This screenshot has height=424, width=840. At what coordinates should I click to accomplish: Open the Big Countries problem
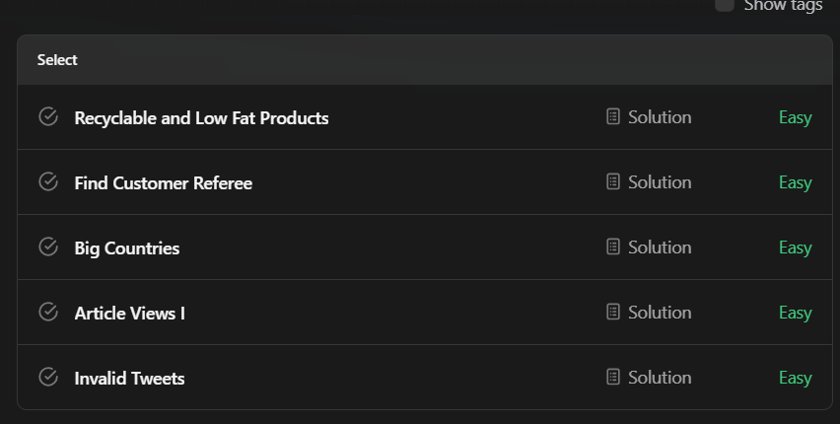[x=127, y=248]
